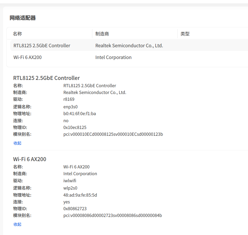Click the RTL8125 2.5GbE Controller section heading
The width and height of the screenshot is (248, 235).
click(x=46, y=78)
